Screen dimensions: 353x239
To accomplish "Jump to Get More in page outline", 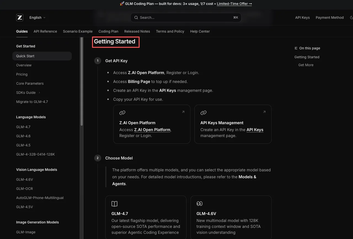I will coord(306,65).
